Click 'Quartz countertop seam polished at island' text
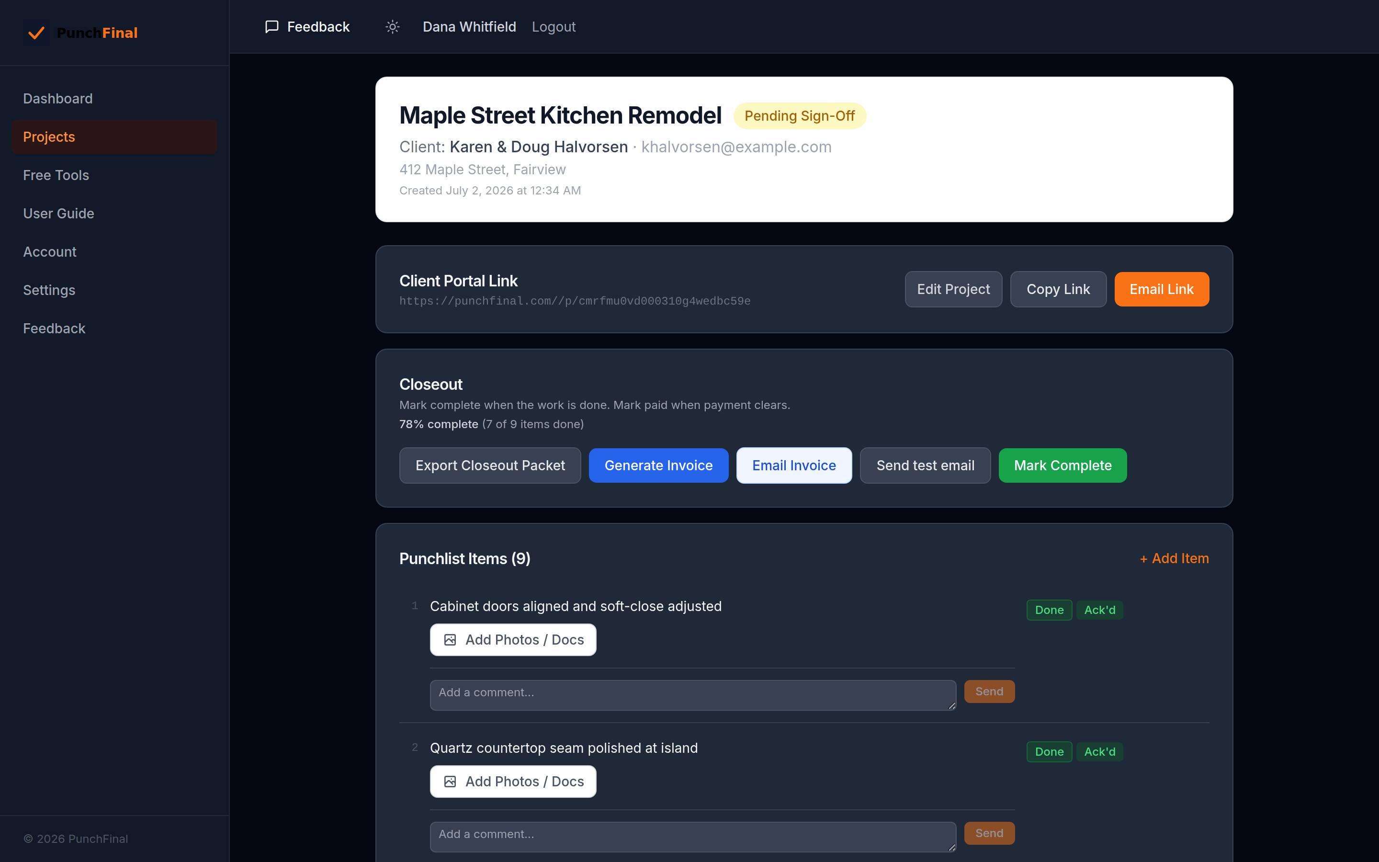 564,748
